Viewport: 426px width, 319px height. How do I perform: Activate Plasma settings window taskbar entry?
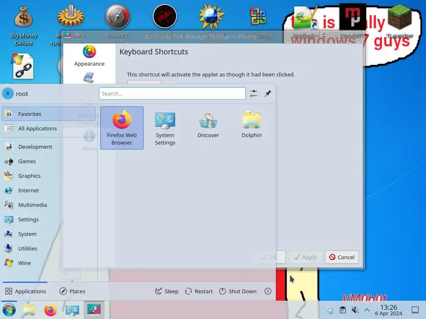pyautogui.click(x=94, y=310)
